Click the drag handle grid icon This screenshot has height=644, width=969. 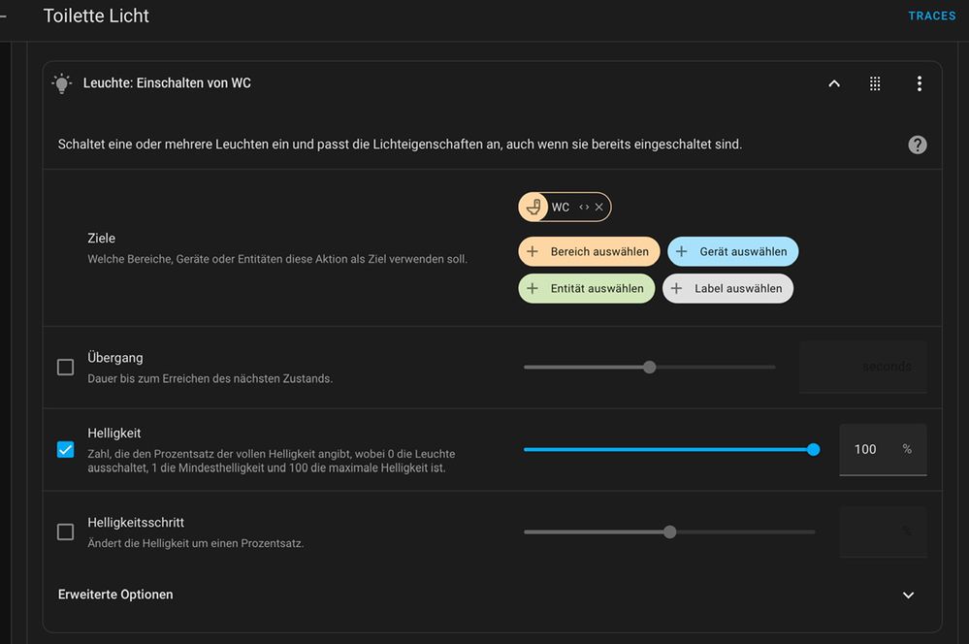[x=875, y=83]
